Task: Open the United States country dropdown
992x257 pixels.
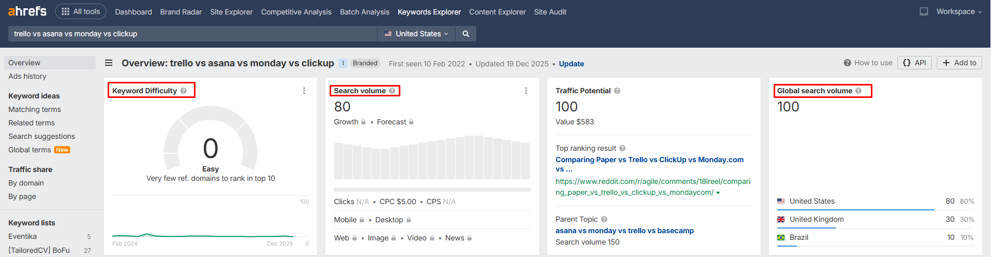Action: (x=416, y=34)
